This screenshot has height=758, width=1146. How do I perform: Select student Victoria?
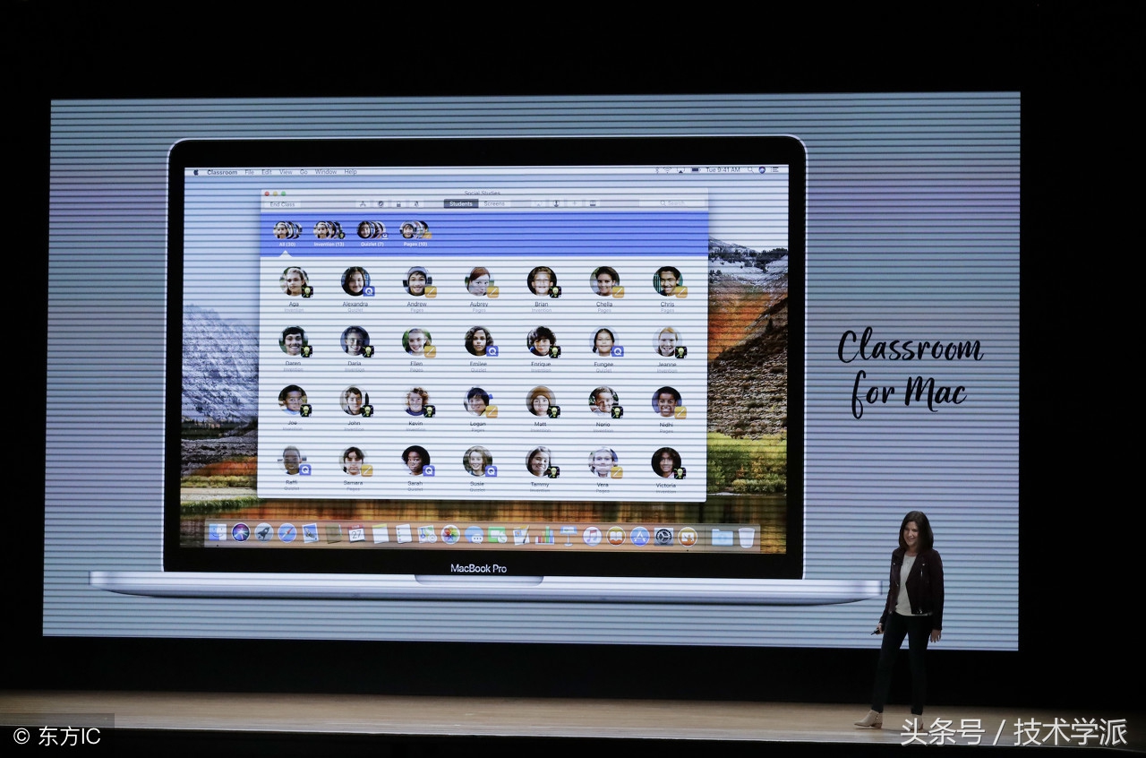[666, 469]
